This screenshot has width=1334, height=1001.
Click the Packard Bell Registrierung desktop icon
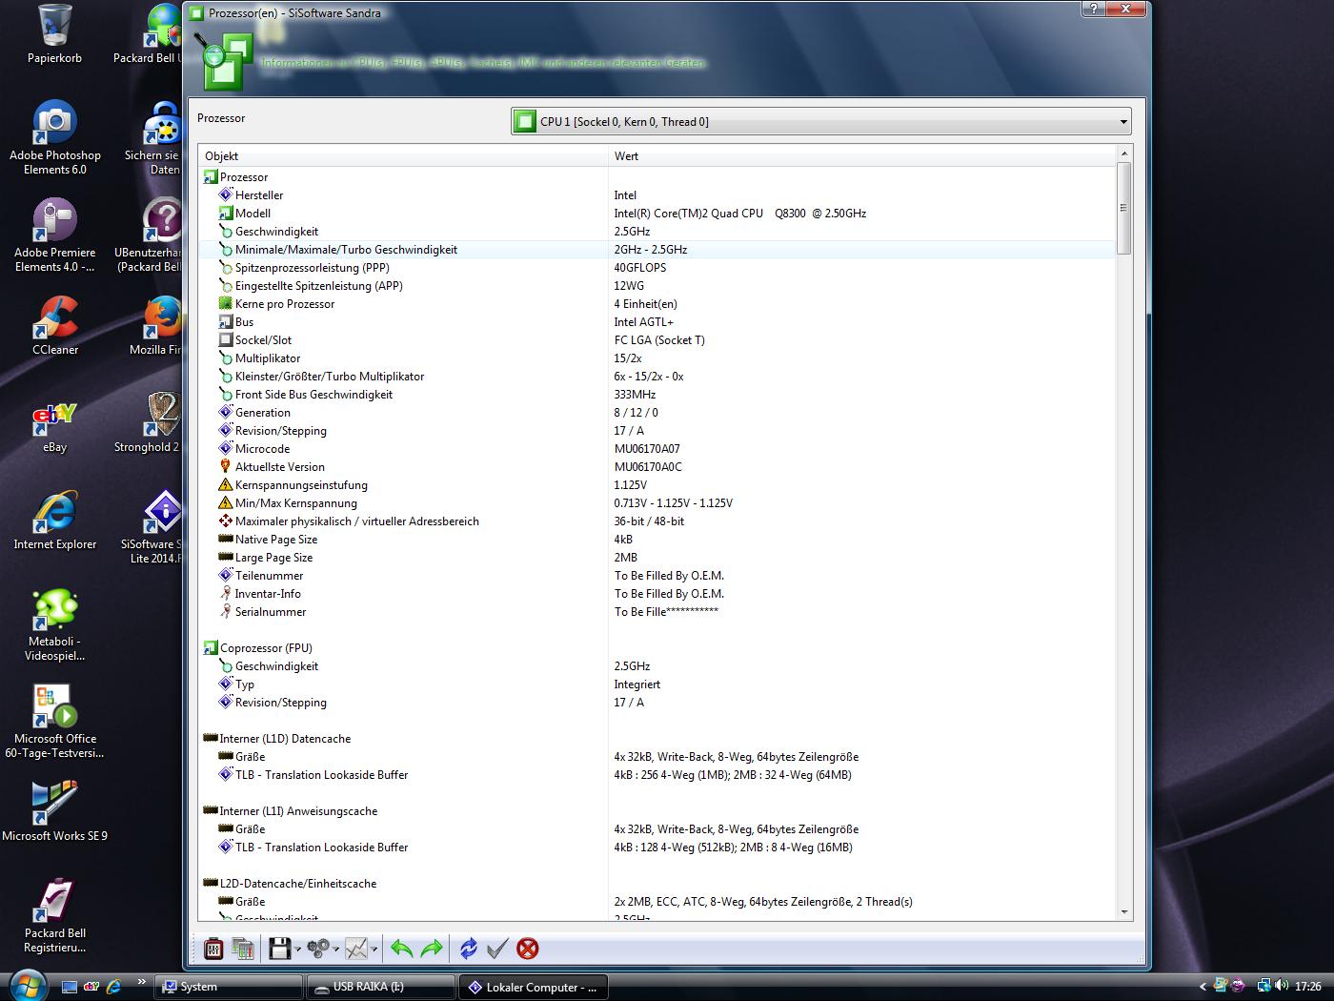pyautogui.click(x=54, y=916)
